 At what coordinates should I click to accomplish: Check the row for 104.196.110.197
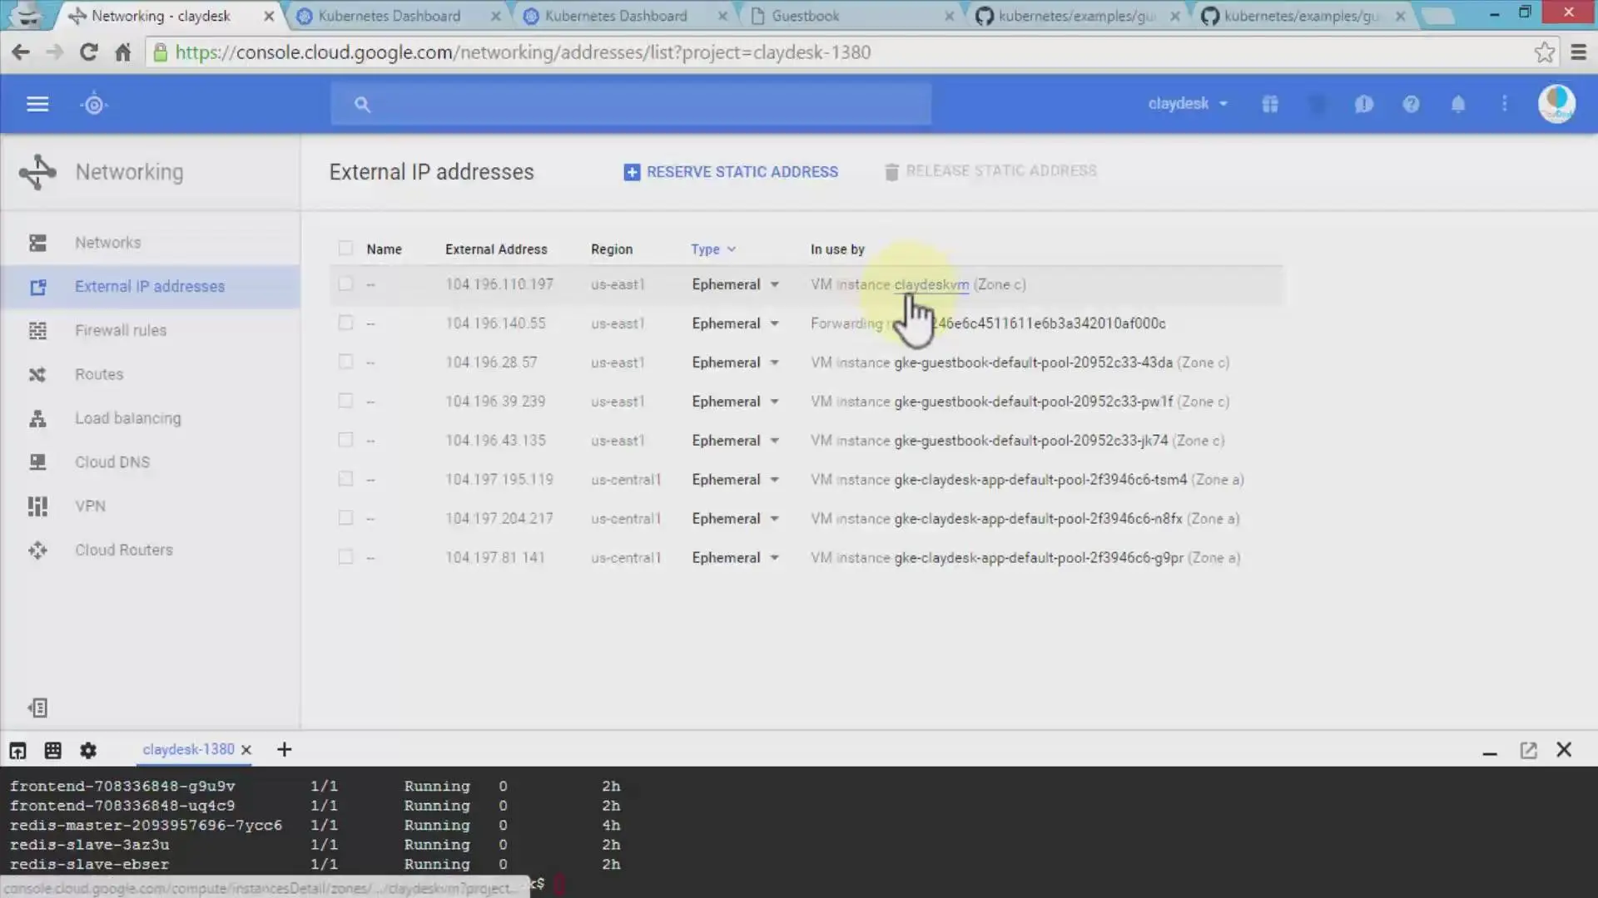tap(345, 284)
